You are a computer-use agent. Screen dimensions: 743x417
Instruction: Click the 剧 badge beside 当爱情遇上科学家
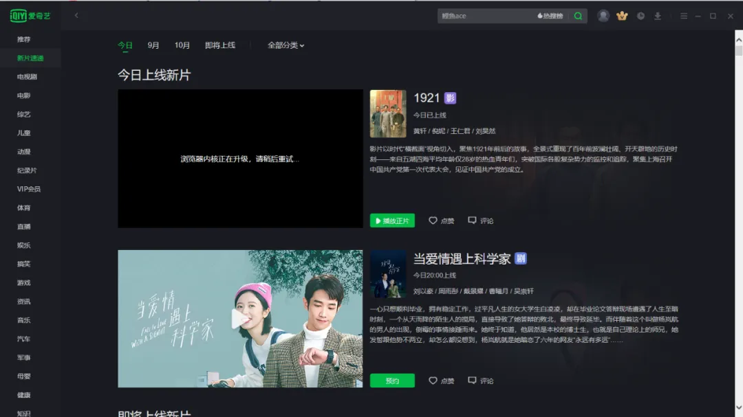(x=520, y=258)
